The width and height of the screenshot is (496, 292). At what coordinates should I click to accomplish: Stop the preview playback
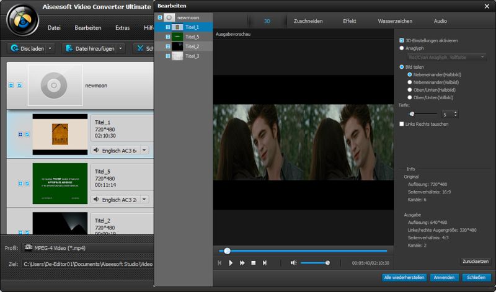coord(254,263)
